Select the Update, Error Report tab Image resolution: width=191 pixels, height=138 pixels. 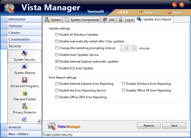(154, 19)
